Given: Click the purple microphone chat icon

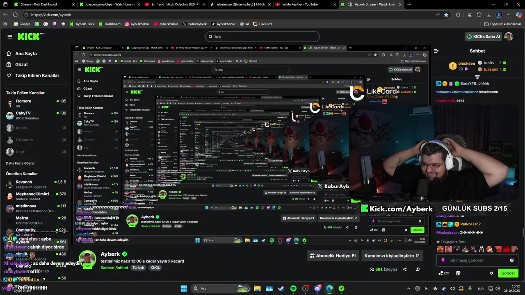Looking at the screenshot, I should point(443,260).
